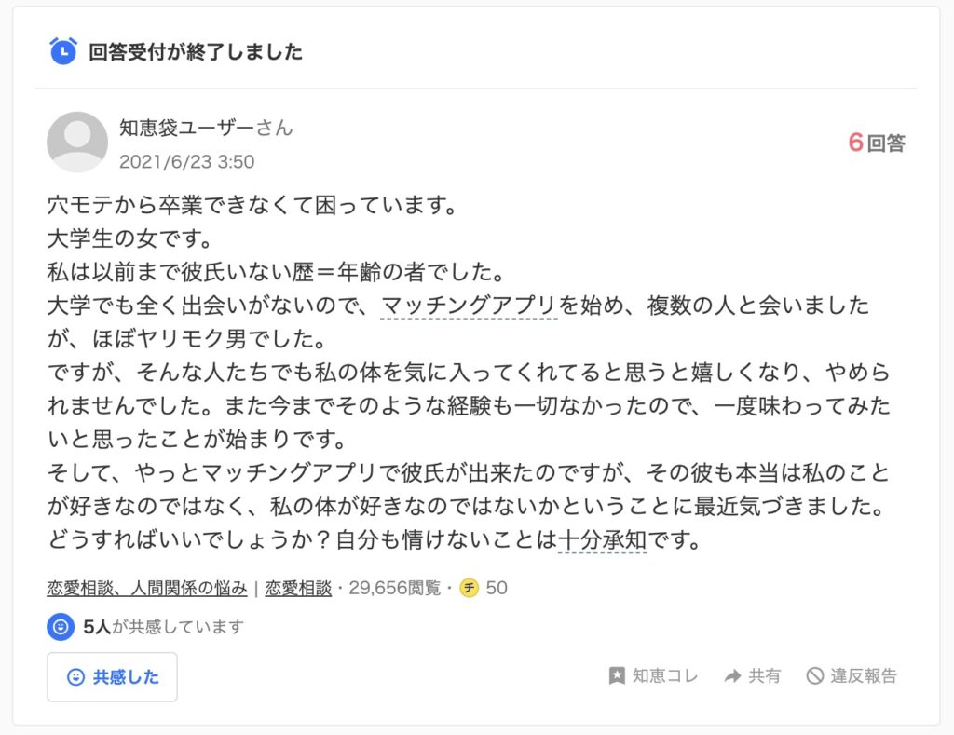Screen dimensions: 954x735
Task: Click the 5人が共感しています text
Action: pos(163,627)
